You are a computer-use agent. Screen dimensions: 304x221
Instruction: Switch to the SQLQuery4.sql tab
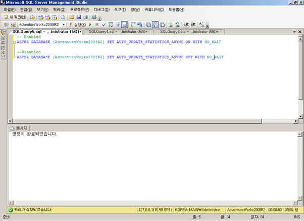point(118,32)
